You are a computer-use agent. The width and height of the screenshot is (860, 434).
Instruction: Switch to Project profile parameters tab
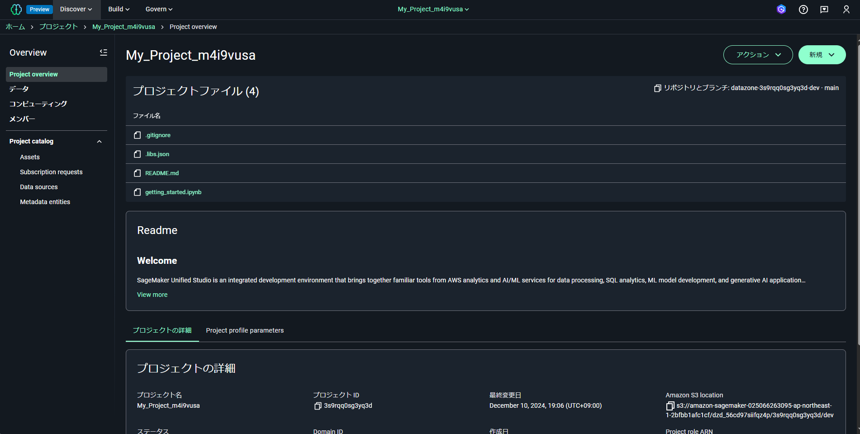click(245, 330)
